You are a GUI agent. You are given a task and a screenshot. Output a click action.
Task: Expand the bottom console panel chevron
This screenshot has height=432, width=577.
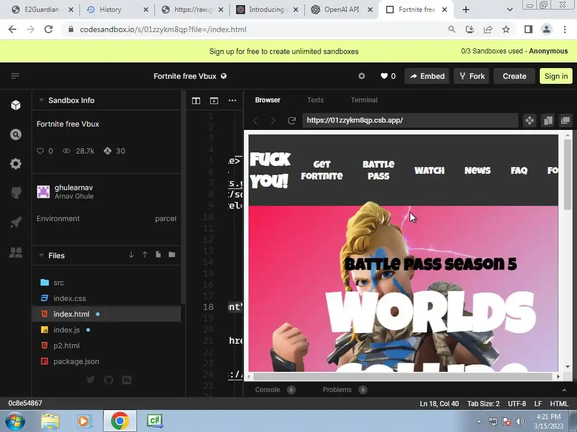[x=565, y=390]
